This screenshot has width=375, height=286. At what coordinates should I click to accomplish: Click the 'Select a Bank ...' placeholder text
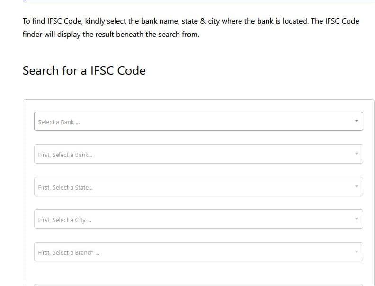(59, 122)
